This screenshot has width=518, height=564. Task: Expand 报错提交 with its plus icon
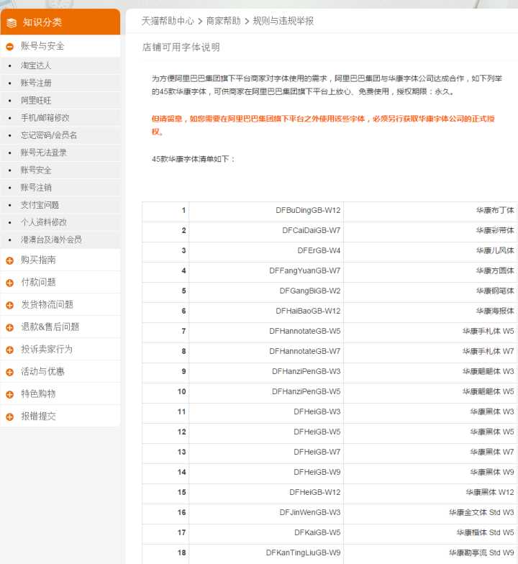(10, 417)
